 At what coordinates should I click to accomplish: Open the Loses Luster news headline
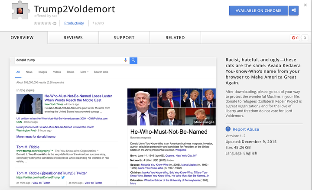[78, 98]
